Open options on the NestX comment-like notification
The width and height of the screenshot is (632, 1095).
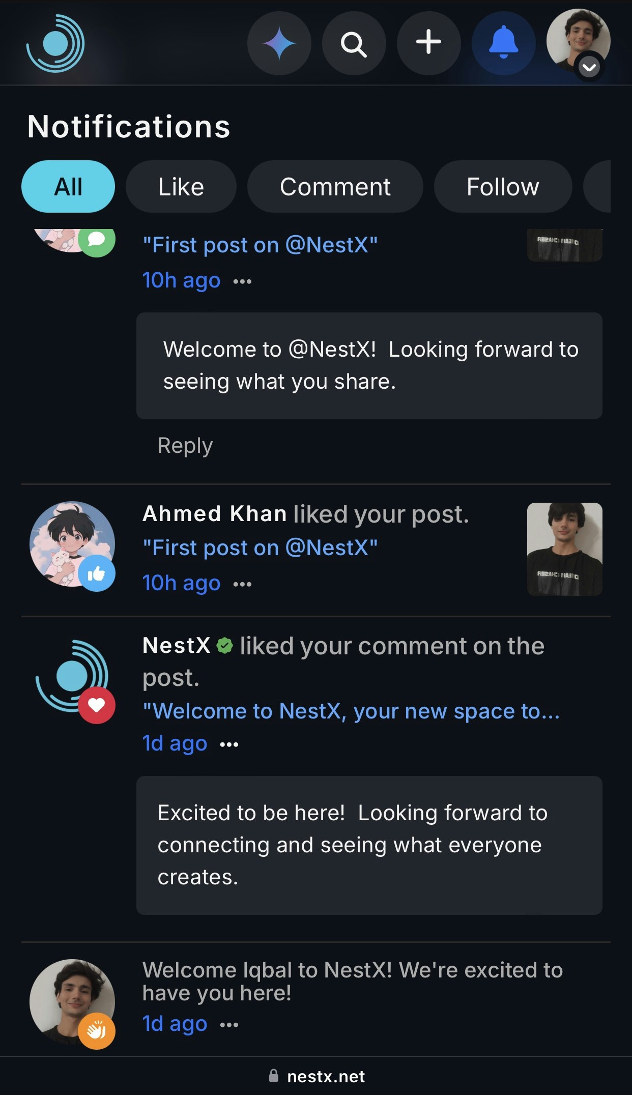click(x=229, y=744)
